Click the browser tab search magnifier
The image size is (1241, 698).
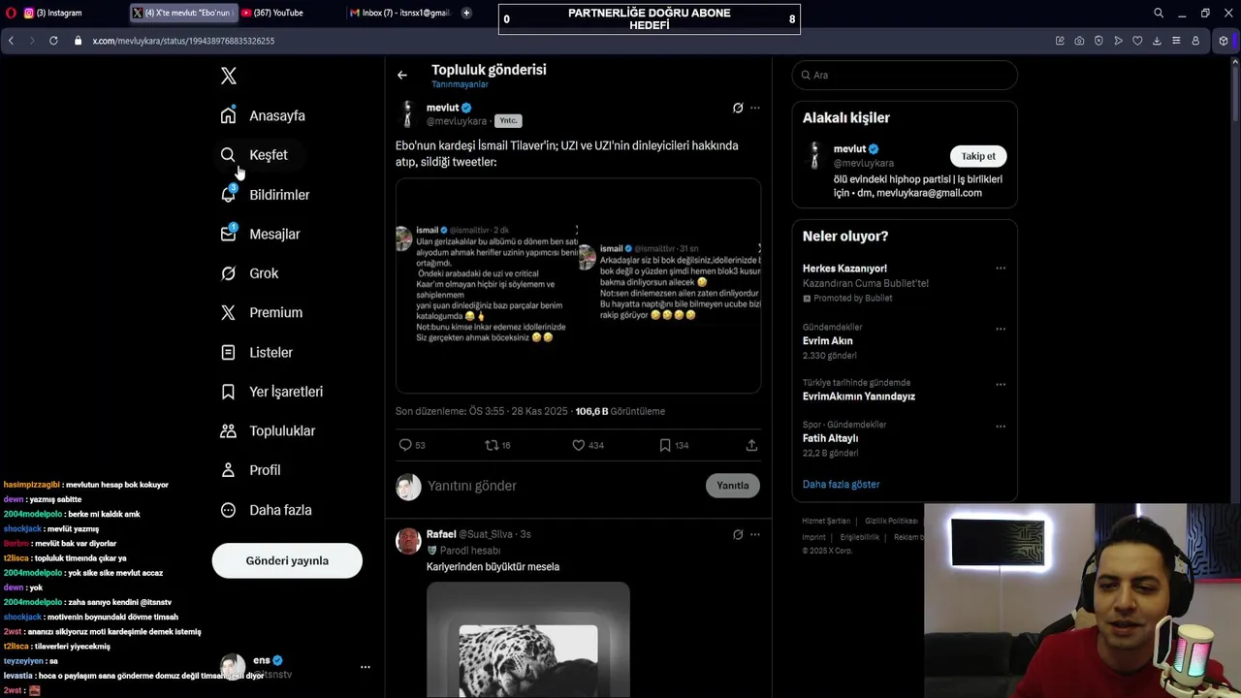pyautogui.click(x=1159, y=13)
